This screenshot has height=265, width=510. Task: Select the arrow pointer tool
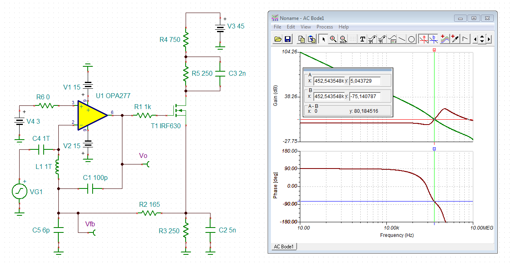tap(324, 39)
